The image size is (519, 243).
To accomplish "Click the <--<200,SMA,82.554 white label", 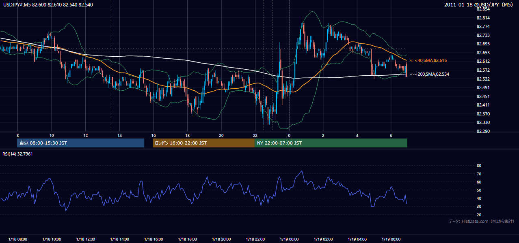I will click(x=430, y=74).
